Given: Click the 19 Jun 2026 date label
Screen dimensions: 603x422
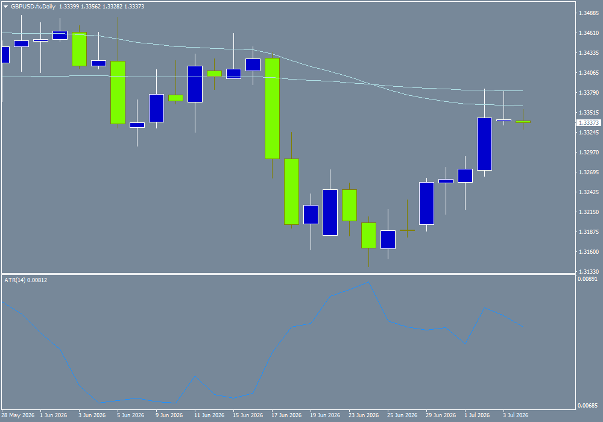Looking at the screenshot, I should click(x=325, y=415).
